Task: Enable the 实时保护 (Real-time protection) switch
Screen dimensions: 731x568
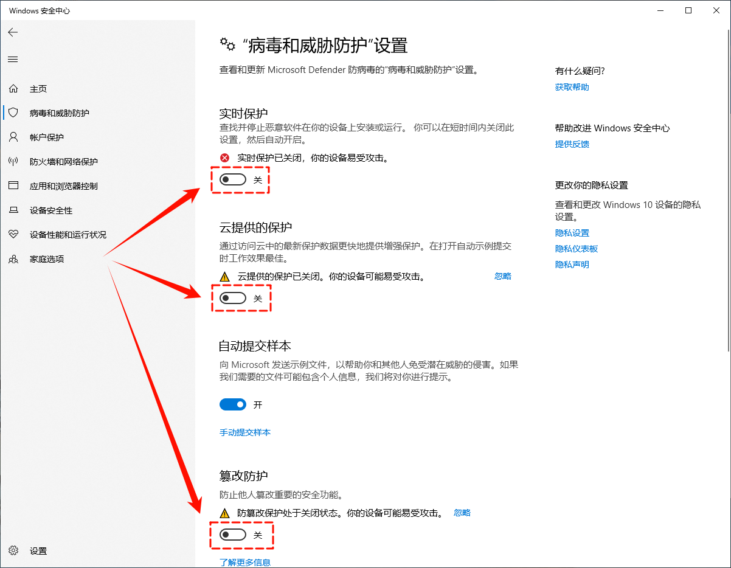Action: point(233,180)
